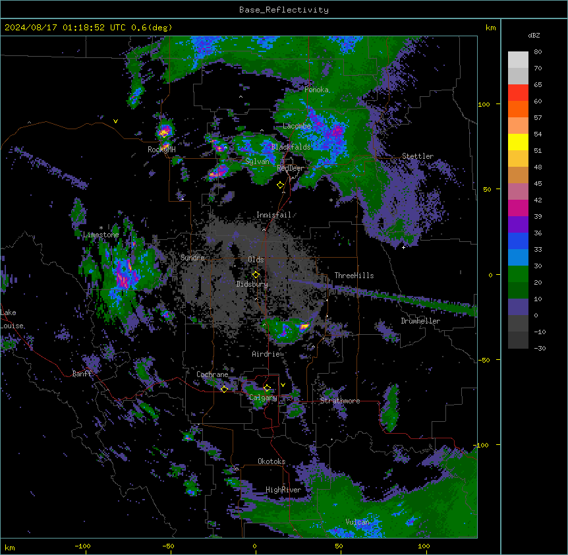Click the Olds town label

click(256, 260)
